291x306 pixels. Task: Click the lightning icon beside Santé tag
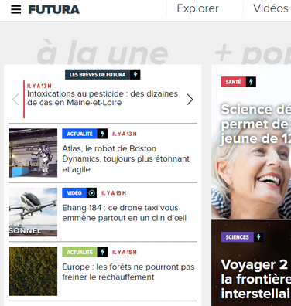click(x=251, y=82)
